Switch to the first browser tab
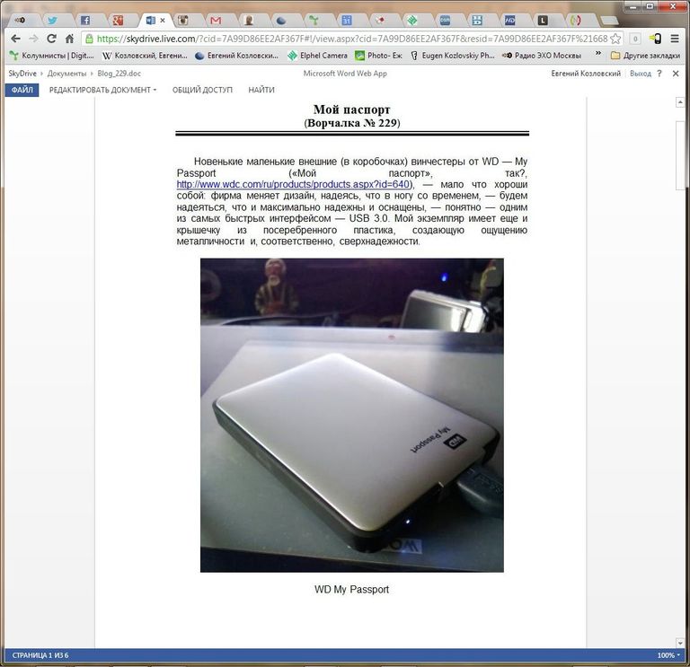Screen dimensions: 690x667 [x=20, y=21]
